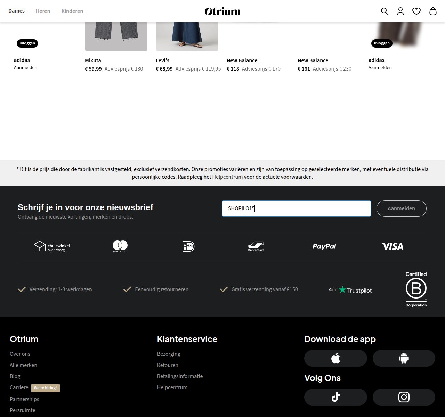
Task: Open the Betalingsinformatie link
Action: click(x=180, y=376)
